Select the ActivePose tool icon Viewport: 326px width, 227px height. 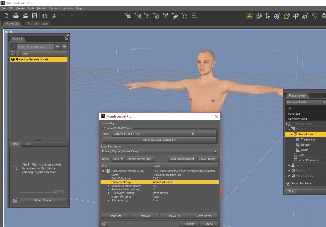point(277,16)
